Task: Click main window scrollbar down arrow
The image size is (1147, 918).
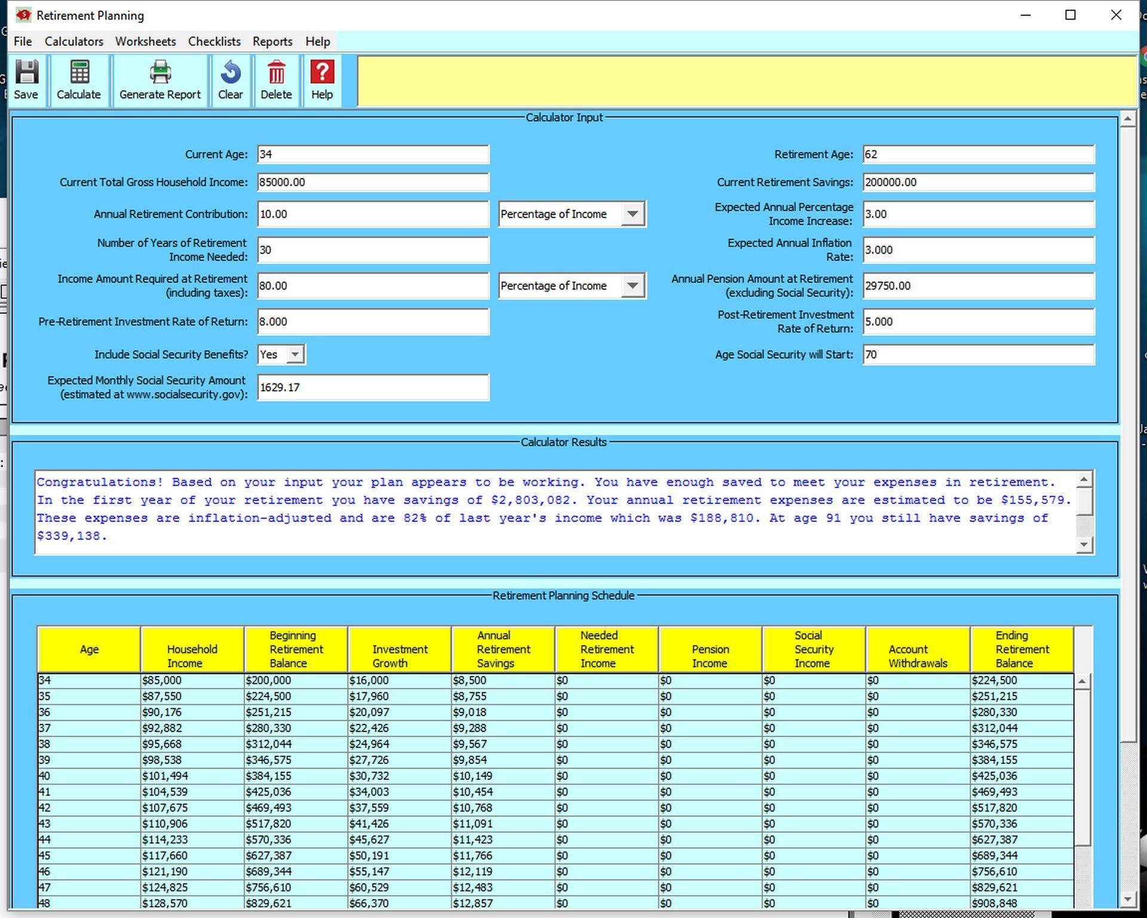Action: [1128, 898]
